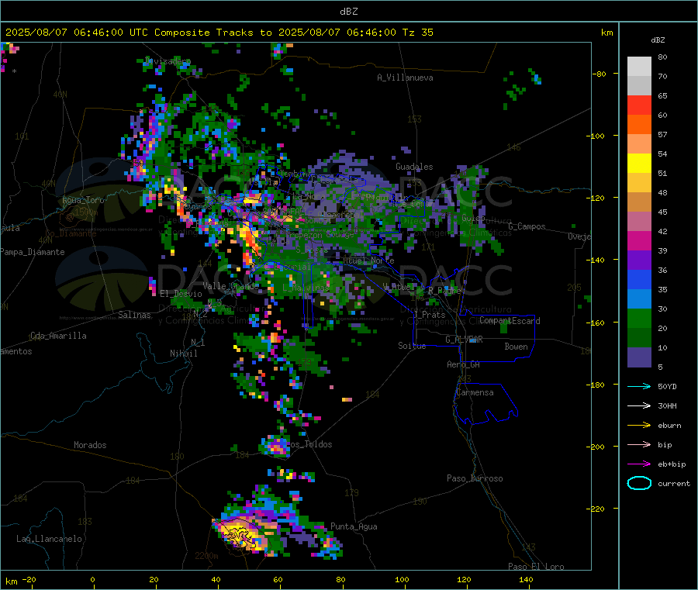Click the 'eburn' legend label
The height and width of the screenshot is (590, 698).
[x=669, y=426]
